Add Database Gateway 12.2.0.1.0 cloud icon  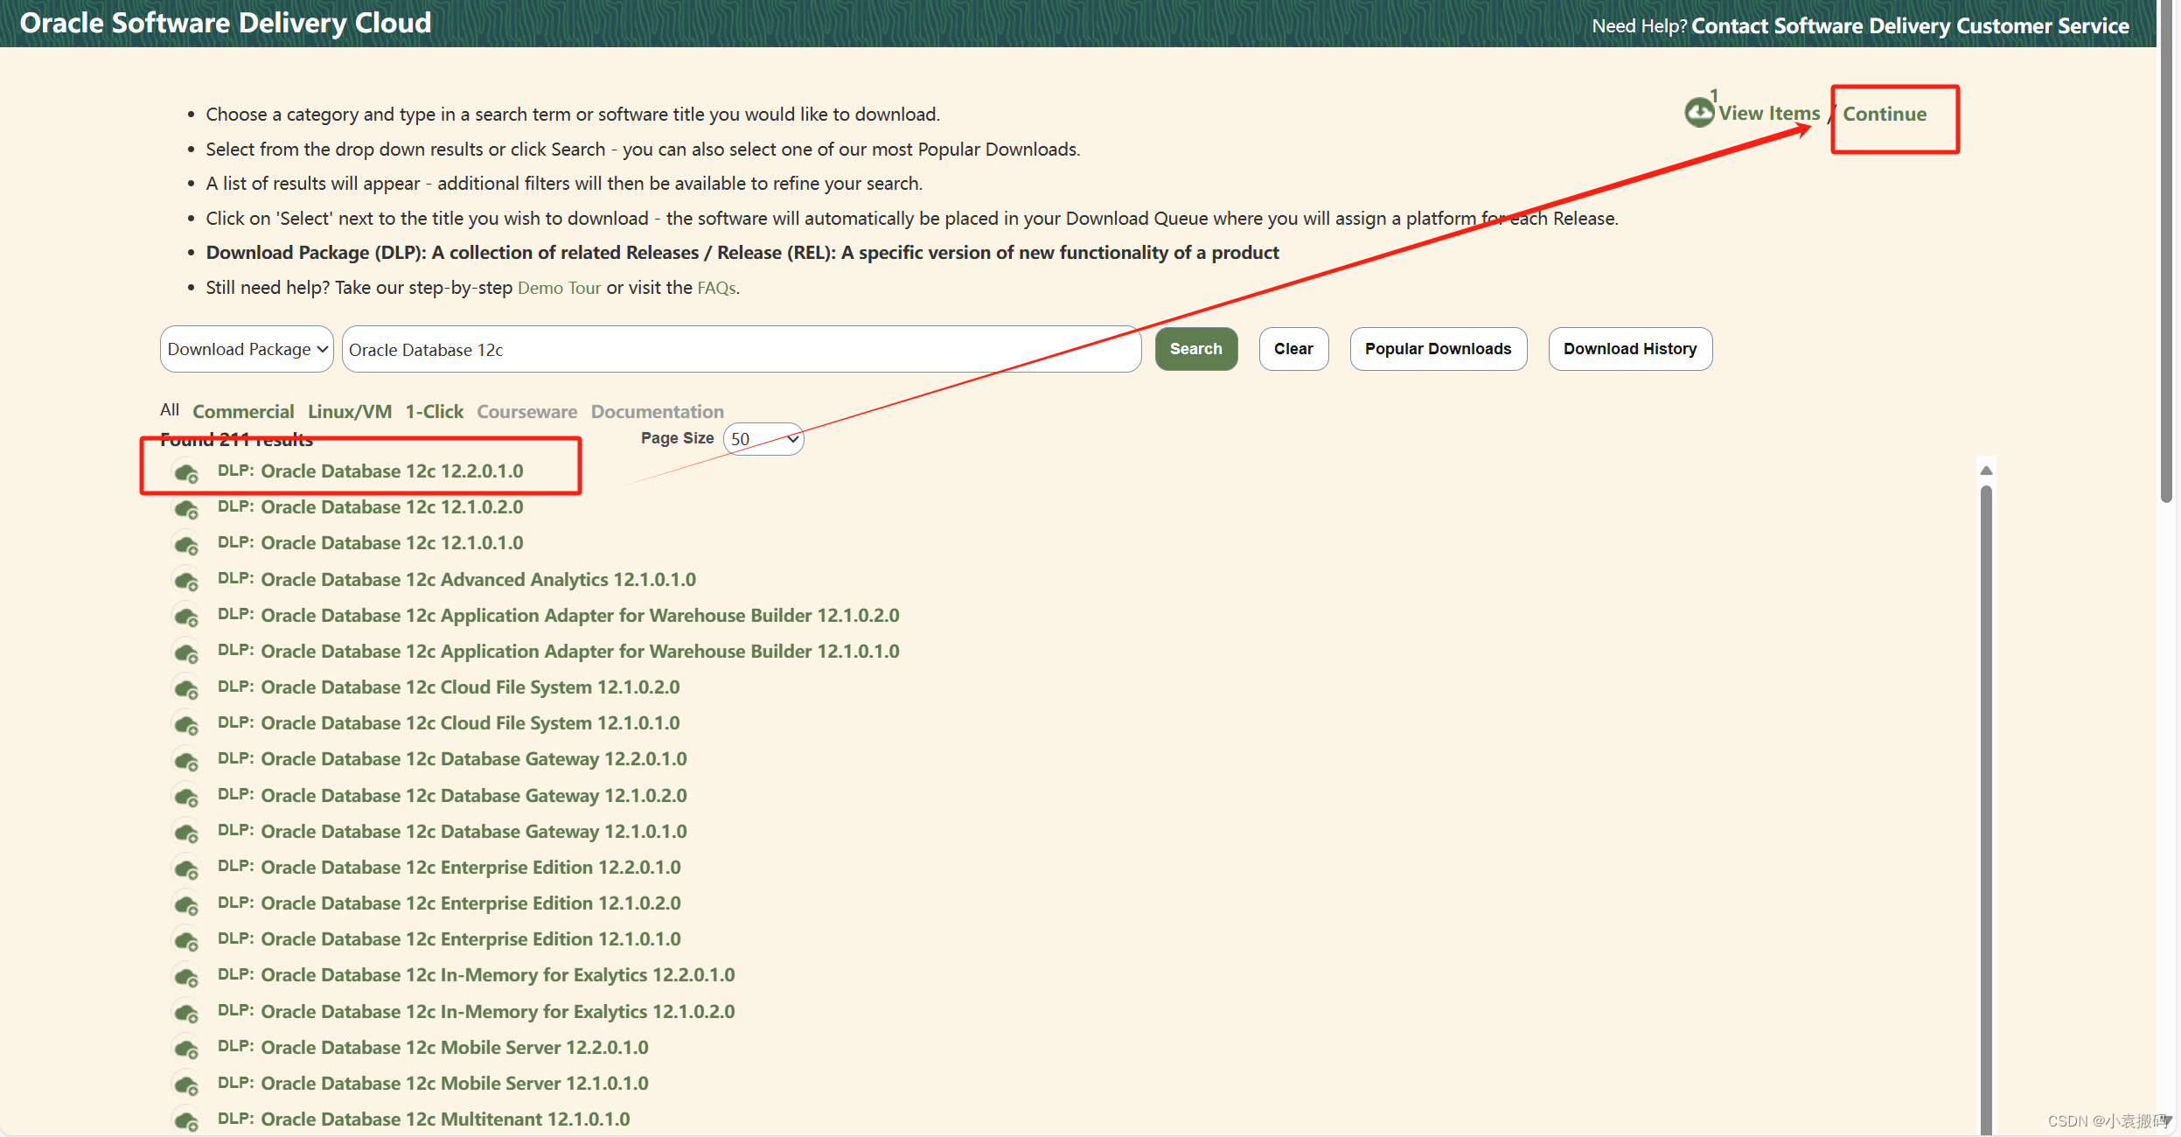click(x=185, y=761)
